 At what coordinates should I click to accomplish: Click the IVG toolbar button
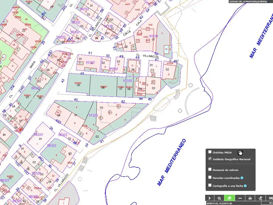coord(269,198)
